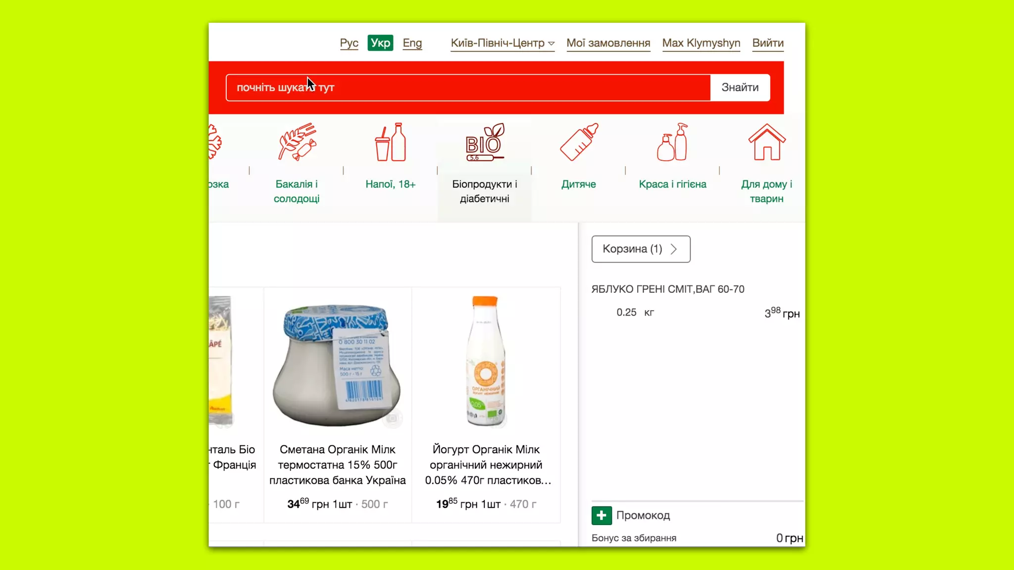Click the Знайти search button
The image size is (1014, 570).
point(740,88)
